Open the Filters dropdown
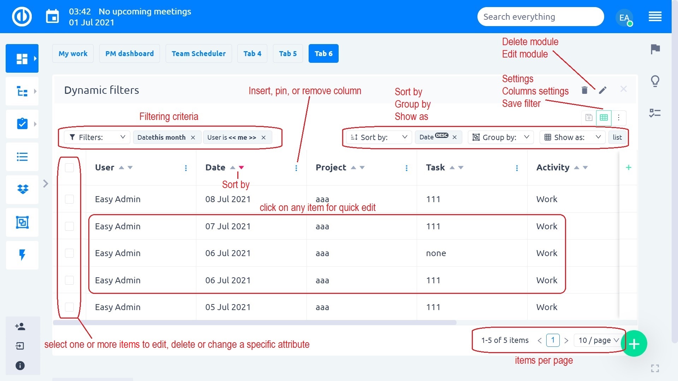Viewport: 678px width, 381px height. click(x=97, y=137)
